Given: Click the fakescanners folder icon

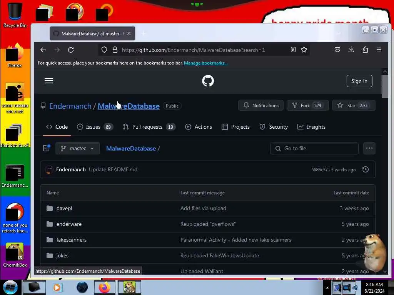Looking at the screenshot, I should pos(50,240).
